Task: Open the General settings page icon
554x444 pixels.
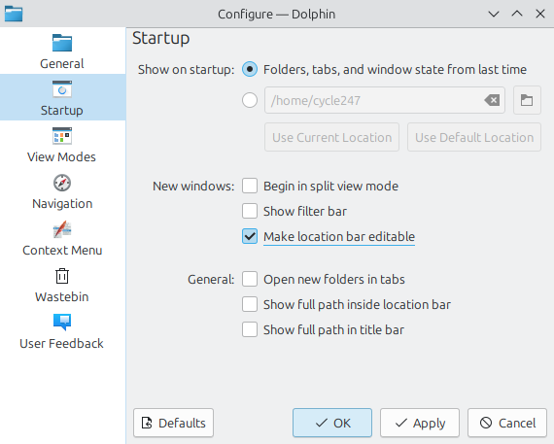Action: click(62, 43)
